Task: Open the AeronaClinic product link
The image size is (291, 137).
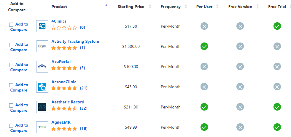Action: pyautogui.click(x=64, y=82)
